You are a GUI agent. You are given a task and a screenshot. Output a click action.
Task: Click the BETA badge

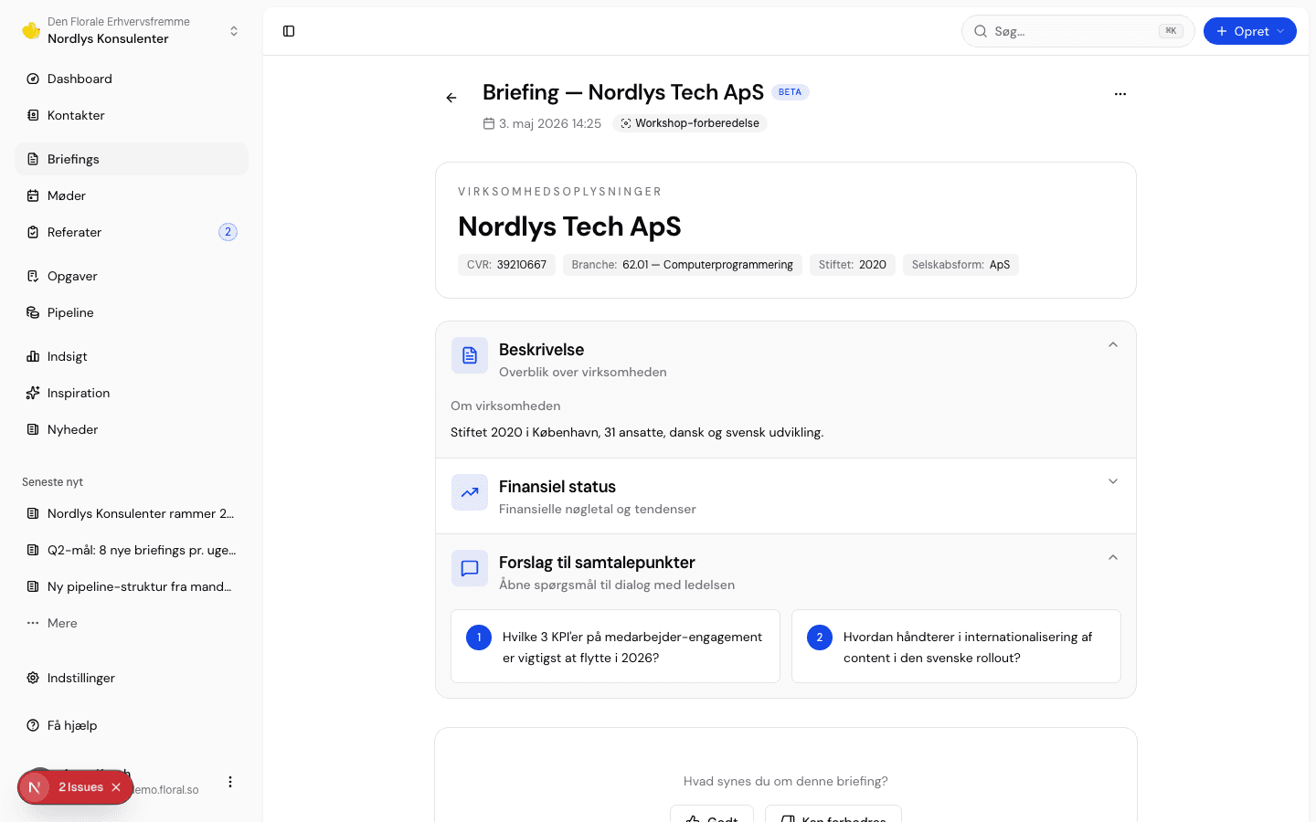[791, 92]
